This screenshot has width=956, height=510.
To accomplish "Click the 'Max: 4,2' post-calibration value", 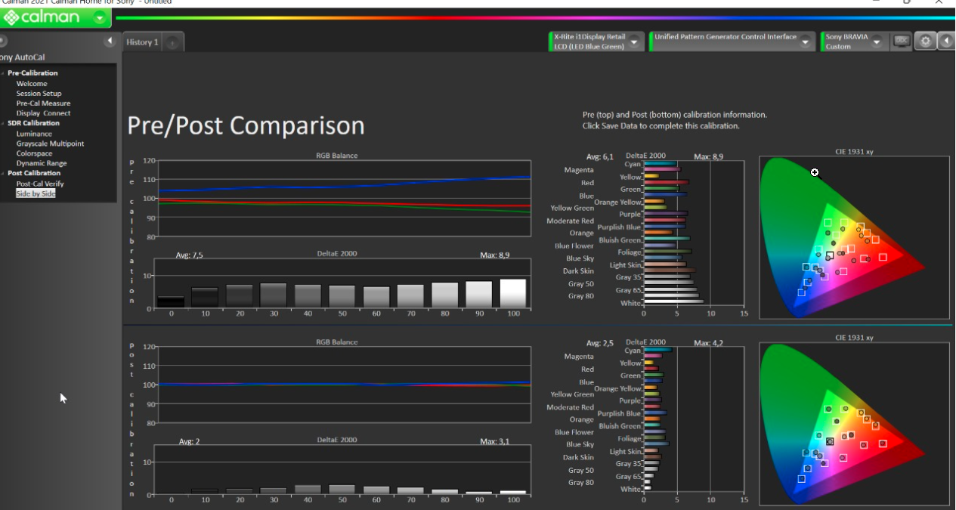I will (709, 344).
